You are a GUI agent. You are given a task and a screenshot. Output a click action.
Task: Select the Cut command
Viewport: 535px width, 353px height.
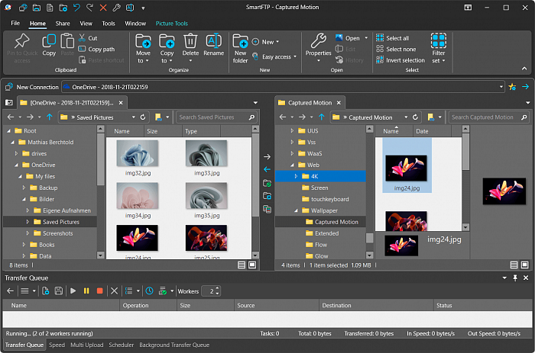[x=88, y=38]
